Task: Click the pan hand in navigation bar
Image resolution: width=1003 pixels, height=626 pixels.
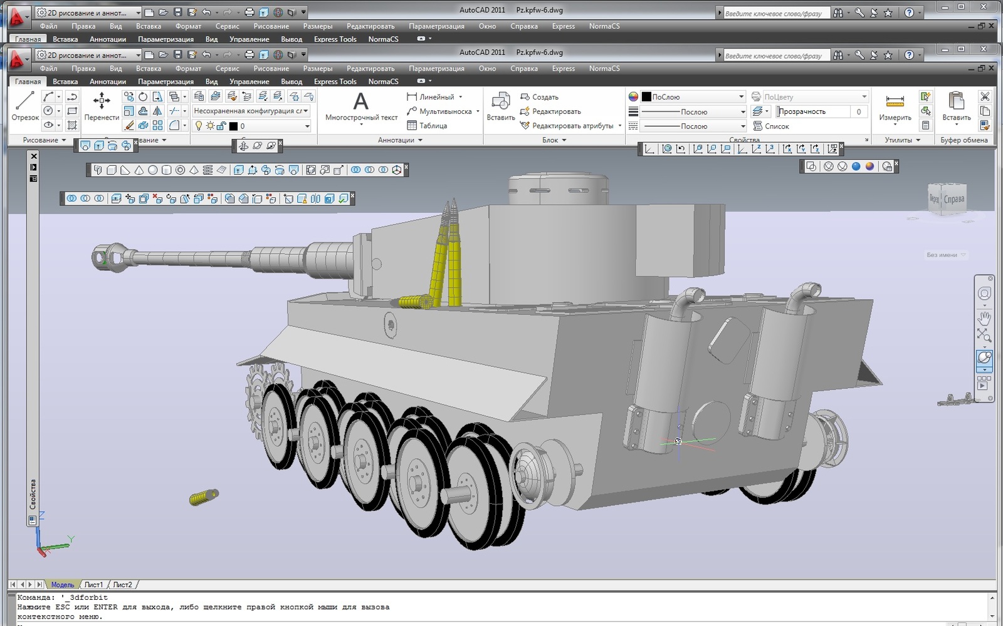Action: coord(984,317)
